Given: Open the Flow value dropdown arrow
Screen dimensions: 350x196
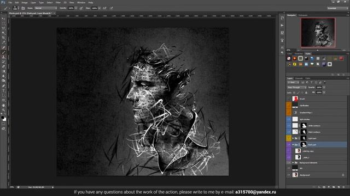Looking at the screenshot, I should (99, 8).
